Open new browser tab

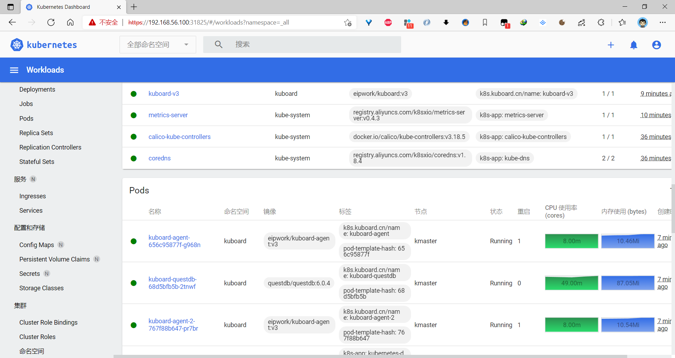pos(134,7)
